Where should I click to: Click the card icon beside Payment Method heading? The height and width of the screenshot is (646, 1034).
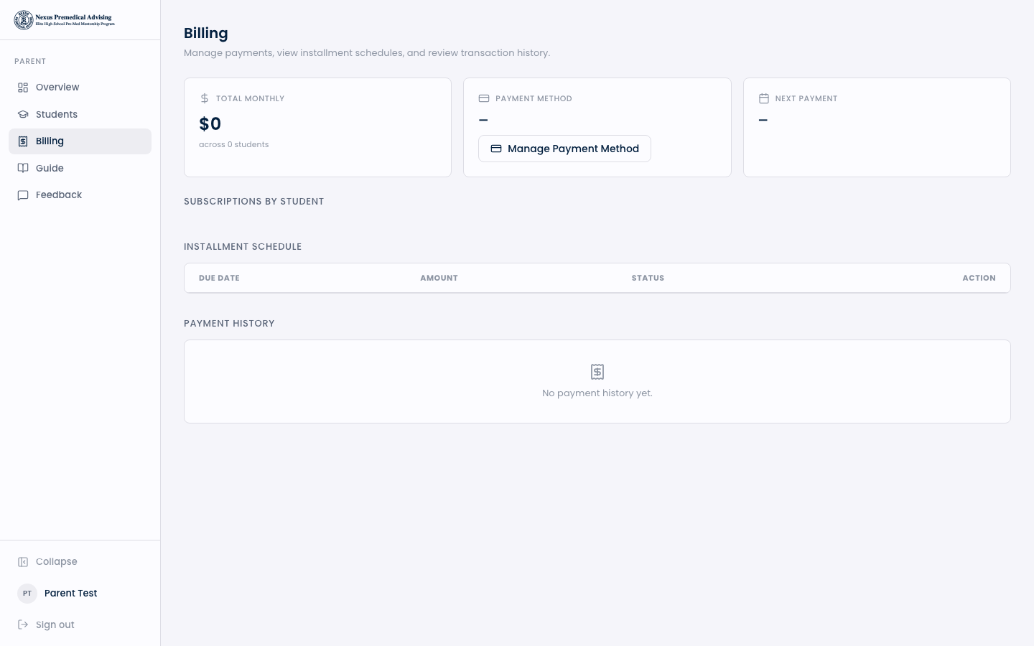484,98
